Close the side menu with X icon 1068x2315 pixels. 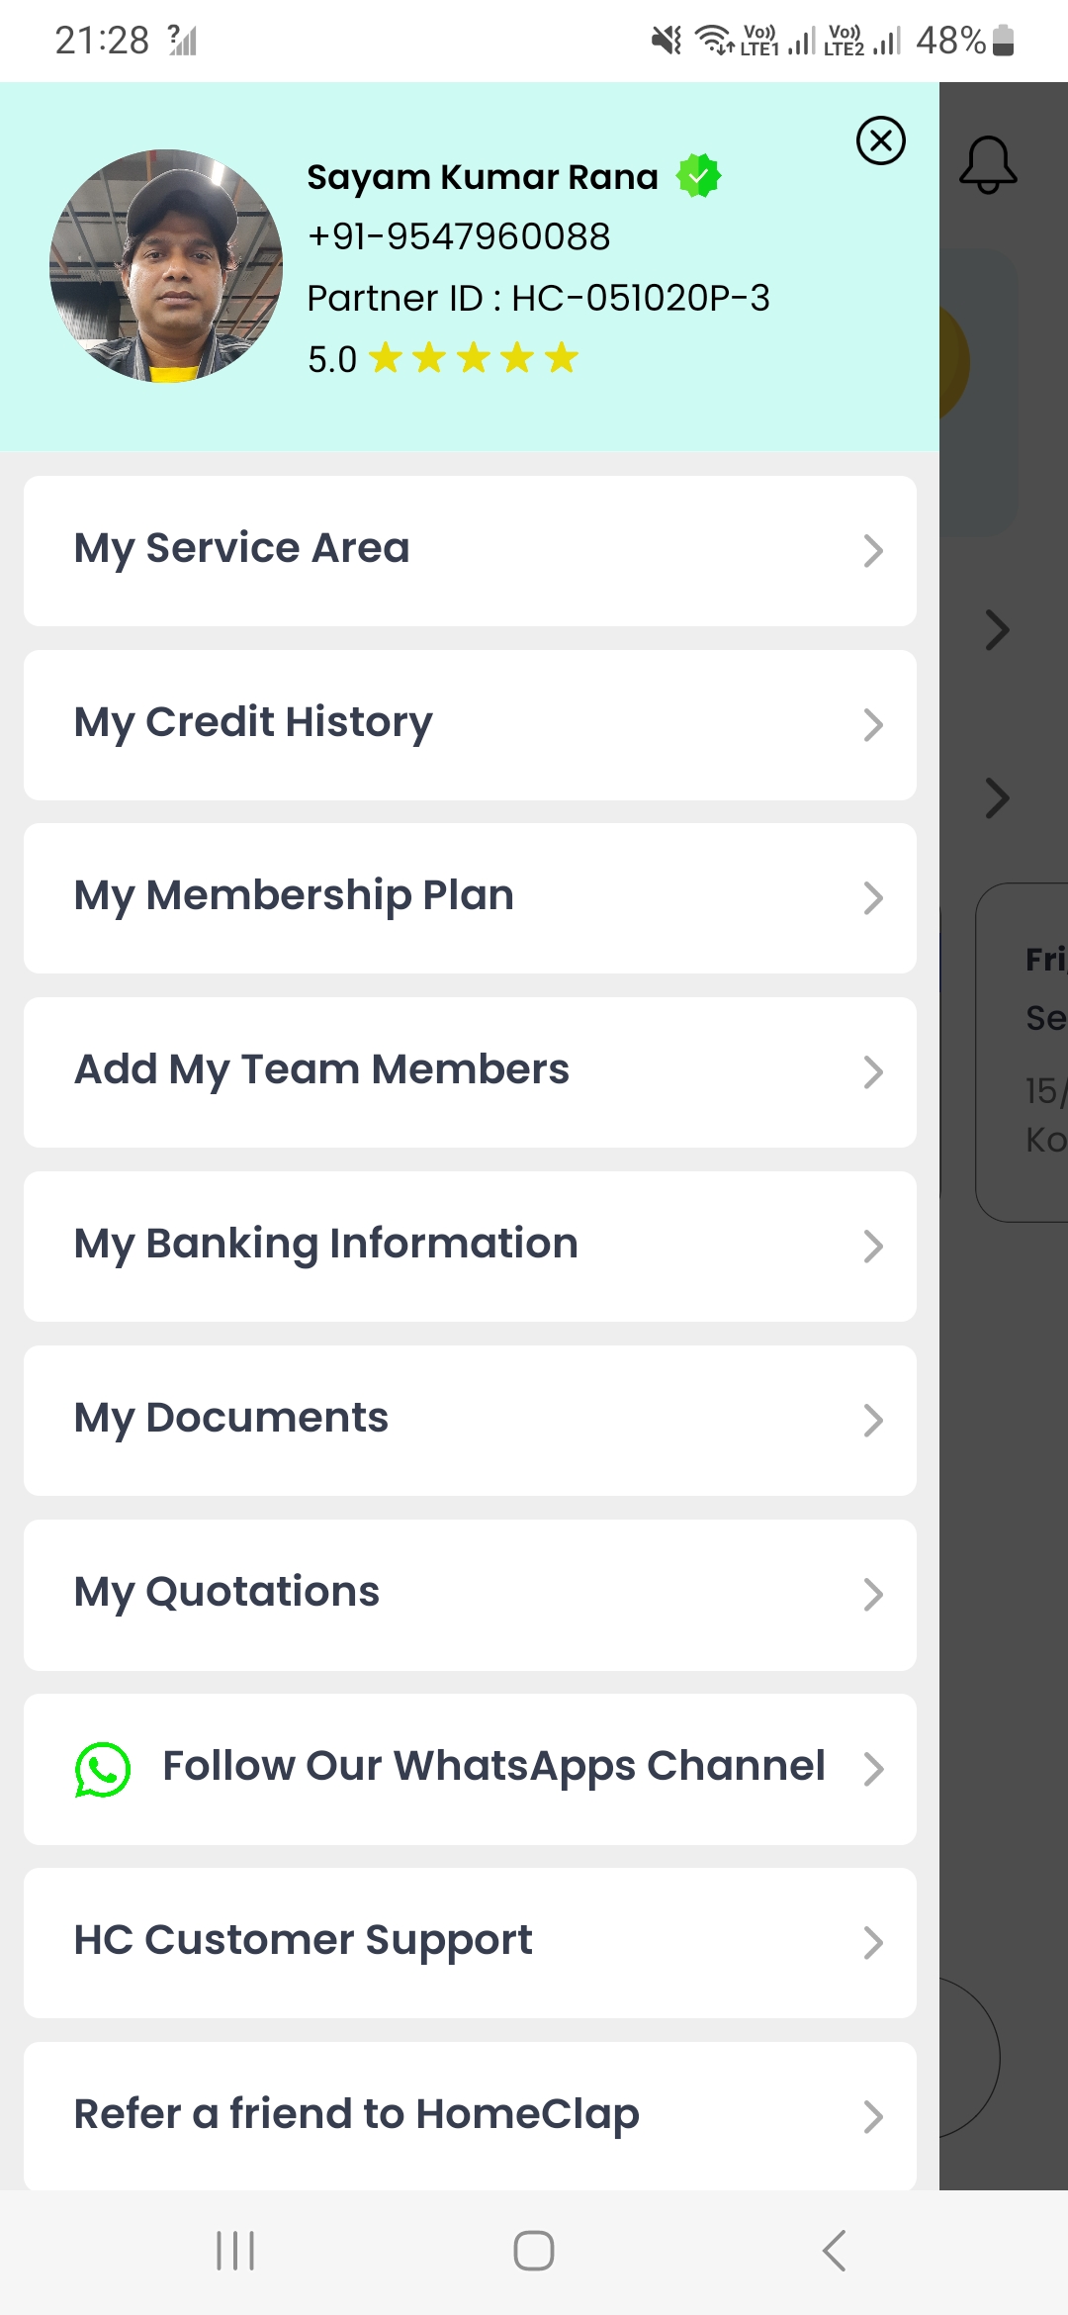(880, 140)
